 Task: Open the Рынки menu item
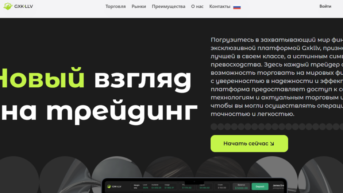(139, 7)
